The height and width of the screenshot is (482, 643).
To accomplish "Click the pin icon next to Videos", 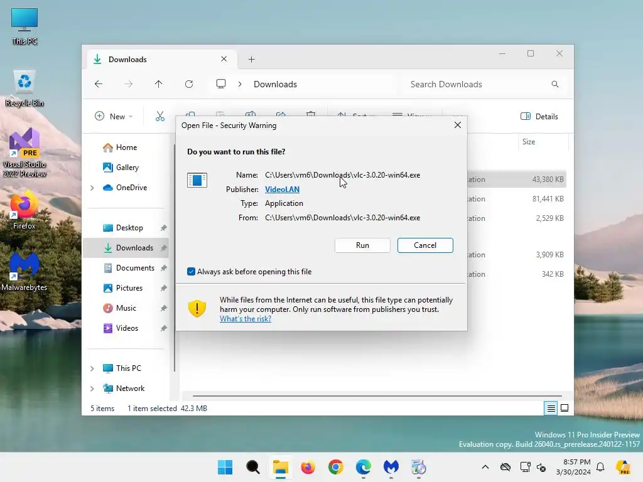I will (163, 328).
